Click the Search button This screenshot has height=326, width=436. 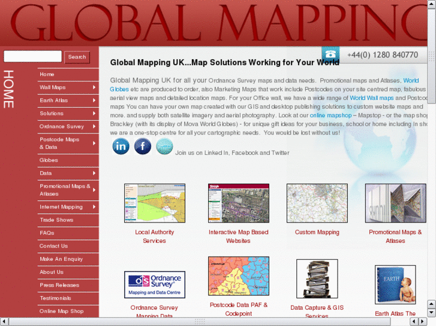tap(77, 57)
